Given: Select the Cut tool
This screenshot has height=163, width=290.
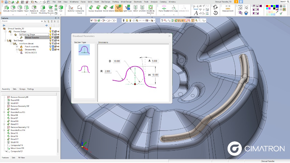Looking at the screenshot, I should click(x=61, y=8).
